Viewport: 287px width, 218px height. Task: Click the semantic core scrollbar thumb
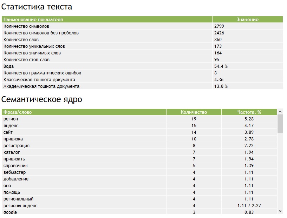tap(280, 124)
